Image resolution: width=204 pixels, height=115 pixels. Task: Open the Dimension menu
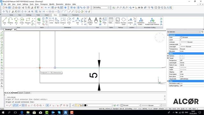coord(44,4)
